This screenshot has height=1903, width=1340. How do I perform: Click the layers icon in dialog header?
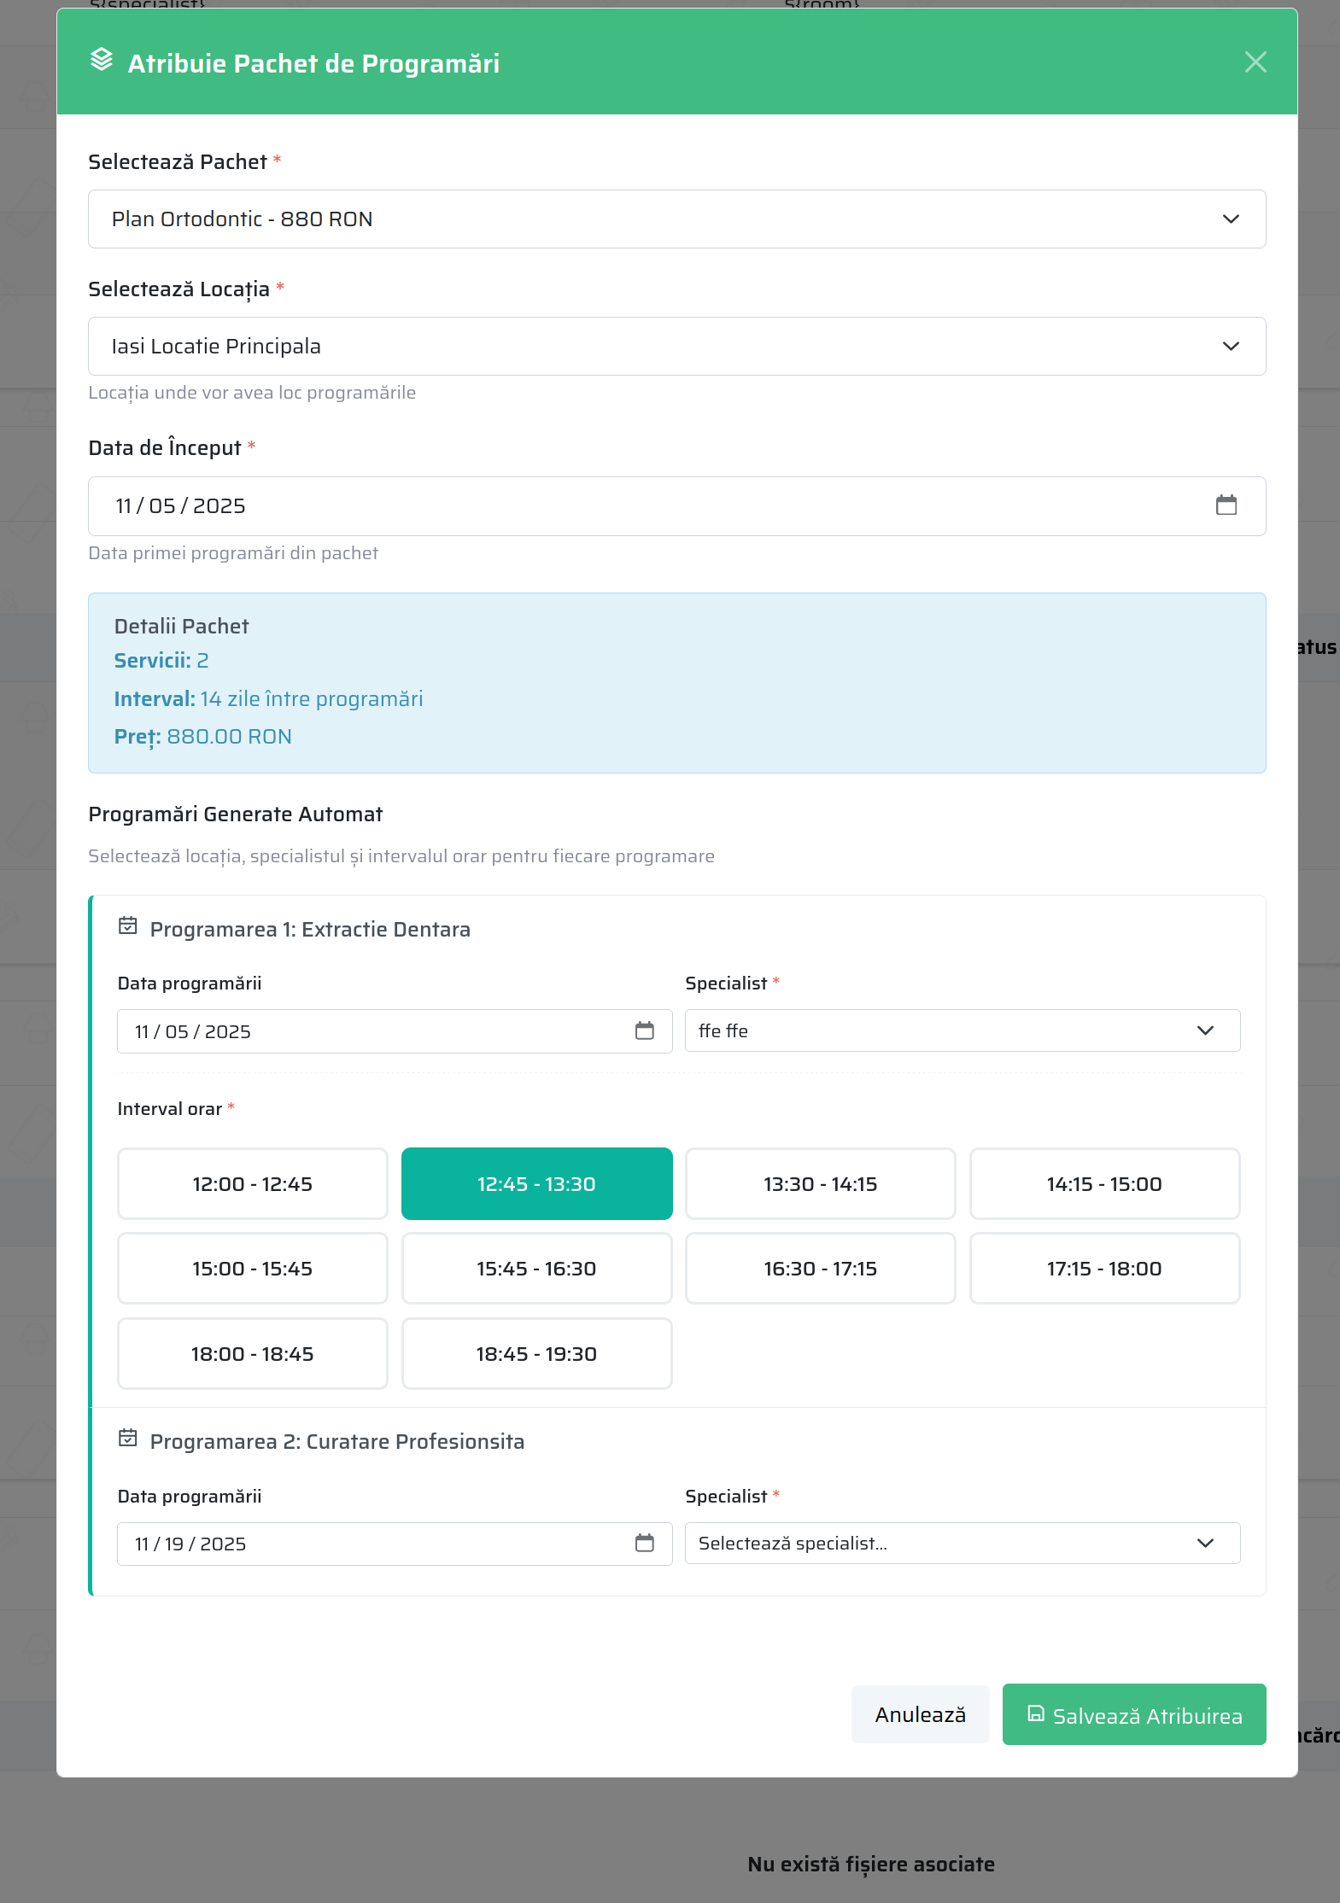coord(102,61)
